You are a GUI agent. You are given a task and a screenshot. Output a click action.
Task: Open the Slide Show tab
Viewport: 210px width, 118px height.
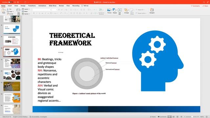pos(52,6)
